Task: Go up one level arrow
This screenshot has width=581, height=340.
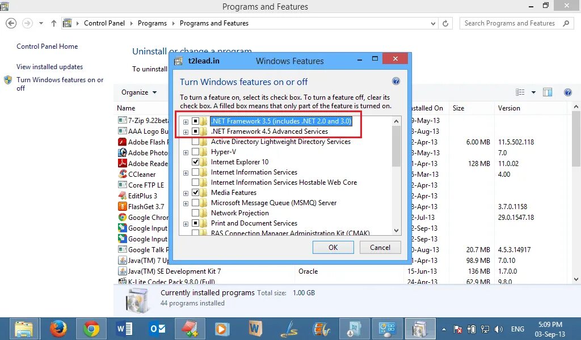Action: pos(54,23)
